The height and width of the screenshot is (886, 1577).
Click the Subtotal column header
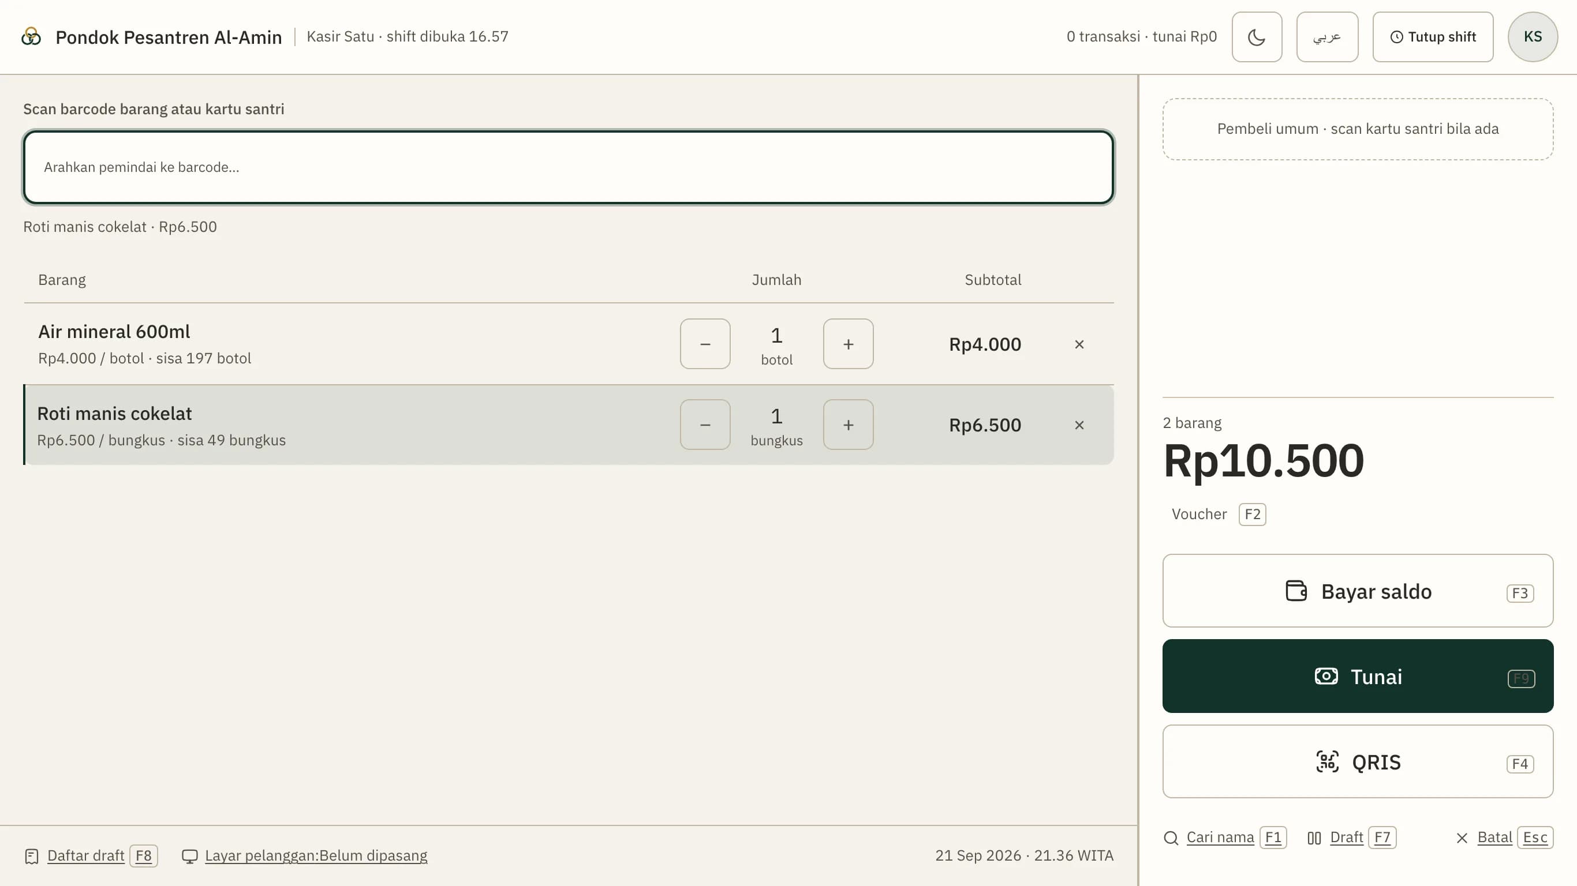(992, 280)
